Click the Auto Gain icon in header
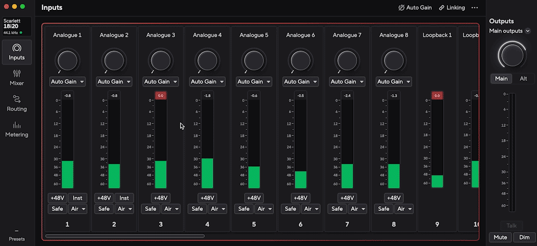Viewport: 537px width, 246px height. click(401, 7)
